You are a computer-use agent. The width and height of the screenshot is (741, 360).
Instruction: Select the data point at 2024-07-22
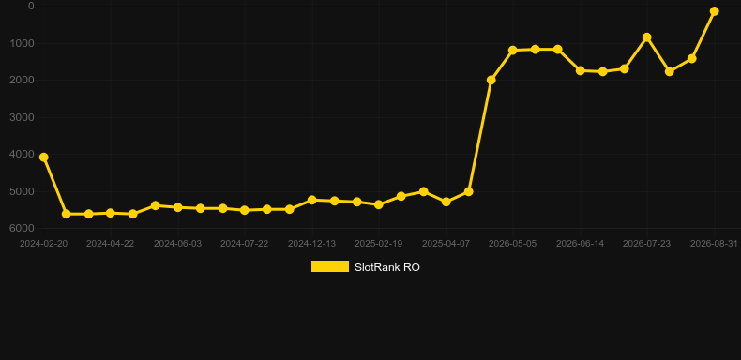pyautogui.click(x=245, y=210)
